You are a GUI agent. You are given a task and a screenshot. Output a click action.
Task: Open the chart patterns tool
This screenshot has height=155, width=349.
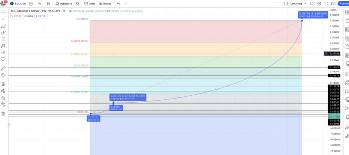click(x=3, y=46)
